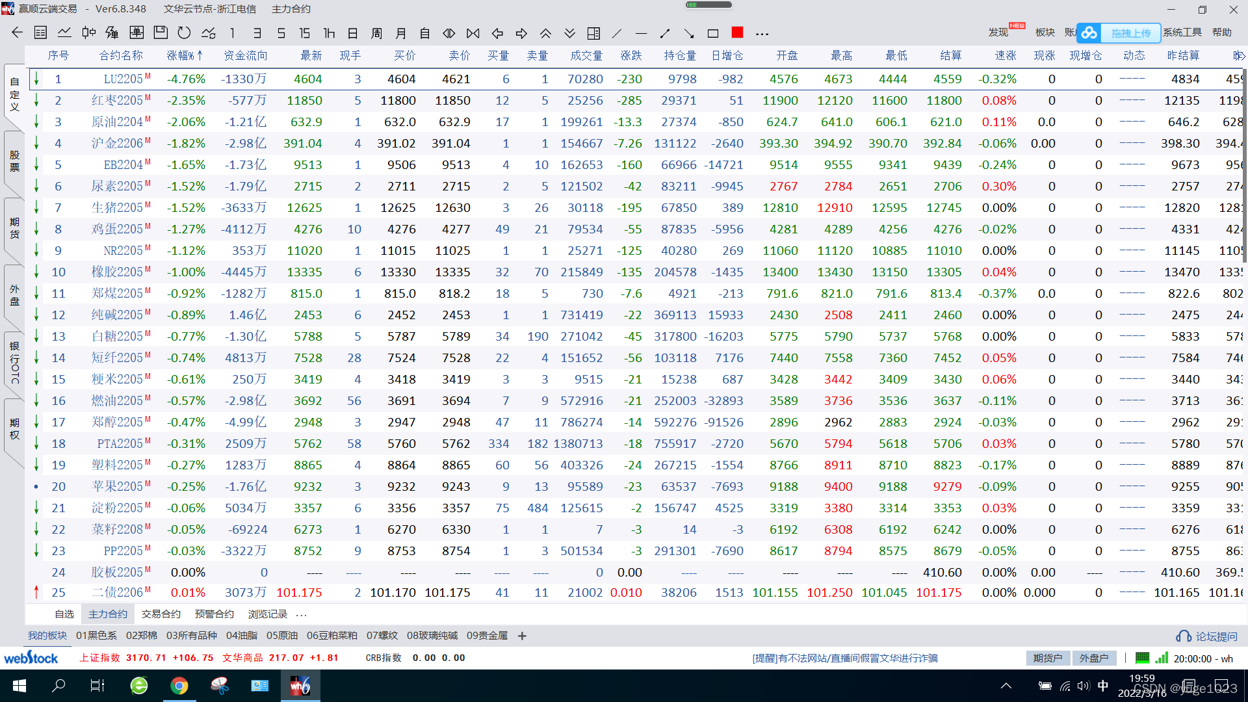The height and width of the screenshot is (702, 1248).
Task: Add a new sector with plus button
Action: click(522, 636)
